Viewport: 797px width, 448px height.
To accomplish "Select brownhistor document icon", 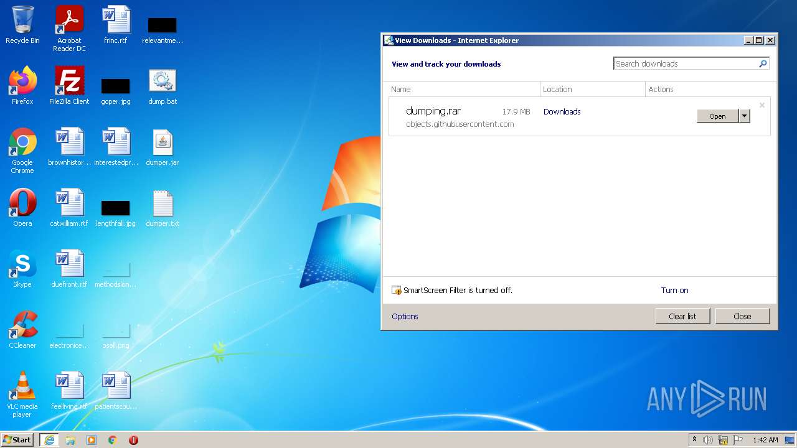I will pyautogui.click(x=69, y=147).
